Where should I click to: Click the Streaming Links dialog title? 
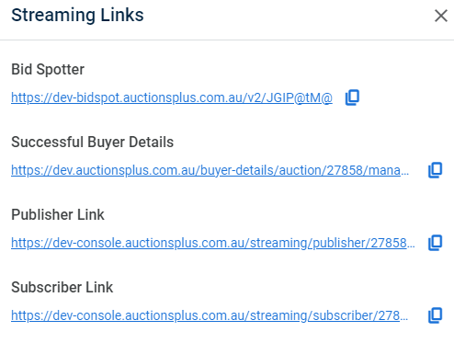tap(77, 15)
